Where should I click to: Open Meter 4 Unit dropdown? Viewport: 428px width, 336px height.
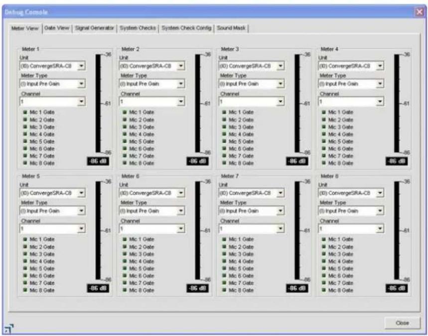380,66
